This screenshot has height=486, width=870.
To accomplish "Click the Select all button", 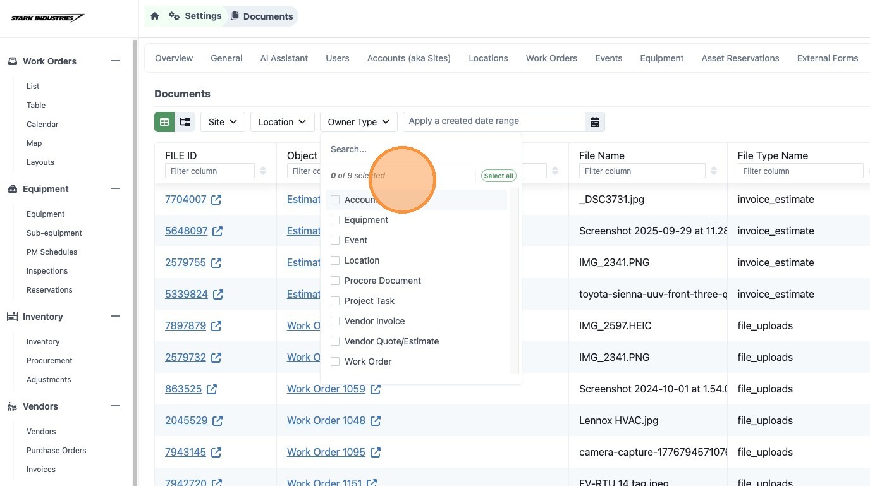I will [498, 176].
